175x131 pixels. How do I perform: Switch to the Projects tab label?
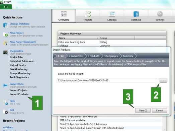[x=88, y=20]
